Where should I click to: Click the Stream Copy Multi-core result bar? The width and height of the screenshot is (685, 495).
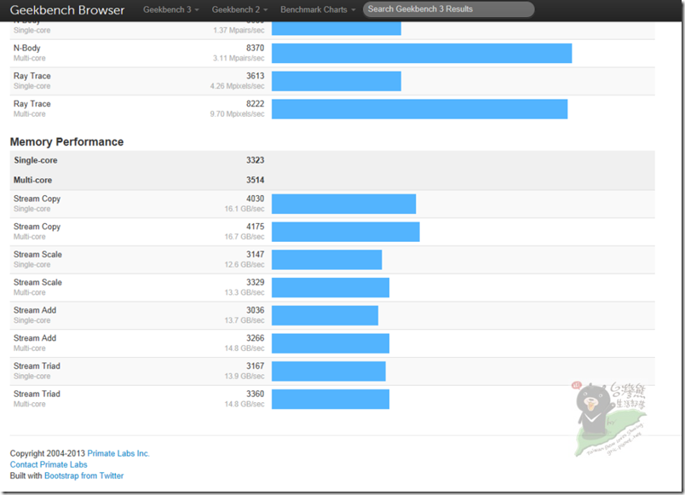(x=346, y=232)
